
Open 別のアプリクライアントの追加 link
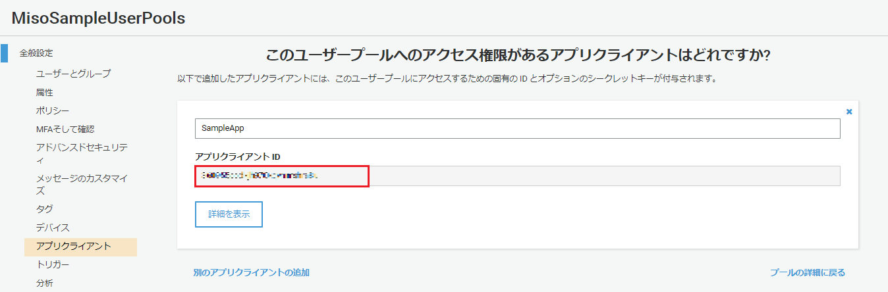click(251, 272)
